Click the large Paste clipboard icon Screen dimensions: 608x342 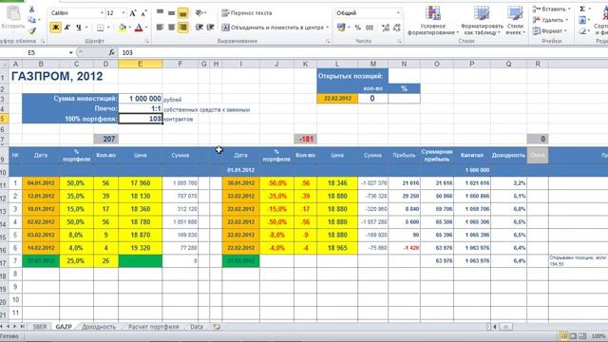point(13,13)
